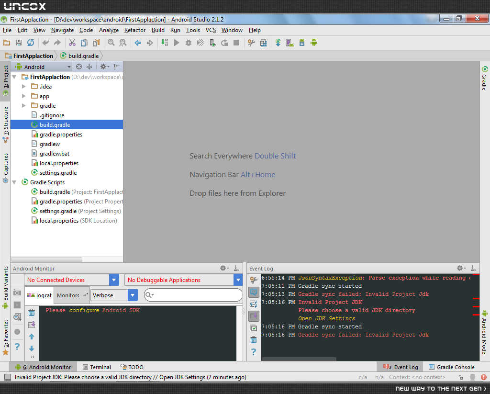Switch to the Terminal tab

[97, 367]
